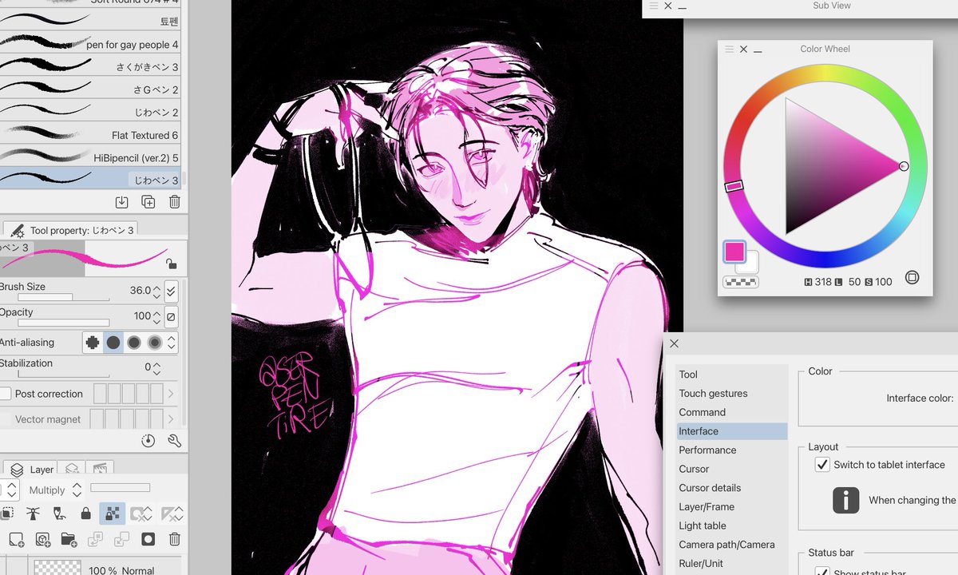Set as draft layer icon

click(59, 514)
